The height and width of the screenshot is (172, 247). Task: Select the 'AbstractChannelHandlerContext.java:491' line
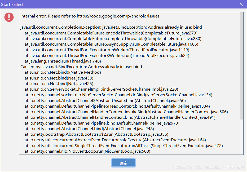pos(120,117)
